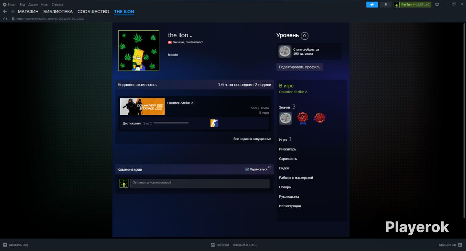Open Игры list link
Screen dimensions: 466x251
tap(283, 140)
